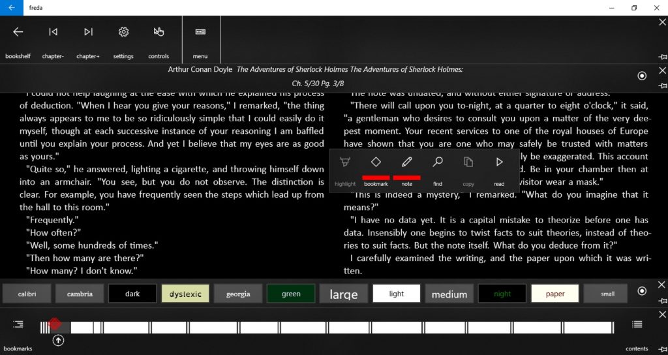Click the author name Arthur Conan Doyle
Image resolution: width=668 pixels, height=355 pixels.
200,69
